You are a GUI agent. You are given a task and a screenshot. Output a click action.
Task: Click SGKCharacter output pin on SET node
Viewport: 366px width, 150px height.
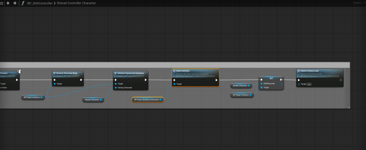pos(280,84)
